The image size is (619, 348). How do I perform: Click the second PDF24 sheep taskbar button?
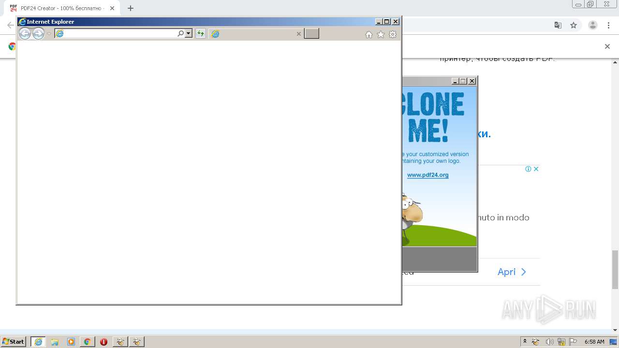(x=137, y=342)
